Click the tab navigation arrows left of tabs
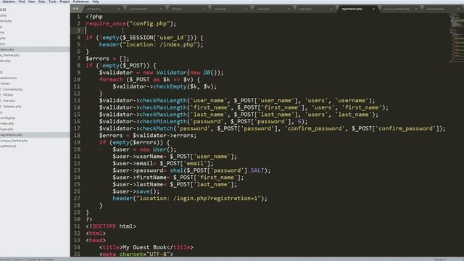This screenshot has width=464, height=261. [x=75, y=9]
